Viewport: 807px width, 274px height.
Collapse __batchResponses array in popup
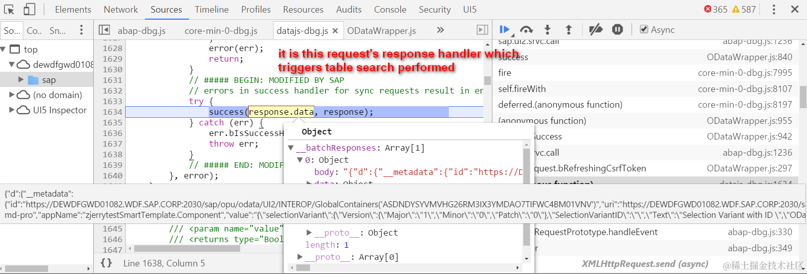291,148
